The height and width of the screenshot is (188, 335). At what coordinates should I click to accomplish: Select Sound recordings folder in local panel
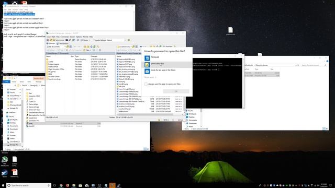(54, 79)
